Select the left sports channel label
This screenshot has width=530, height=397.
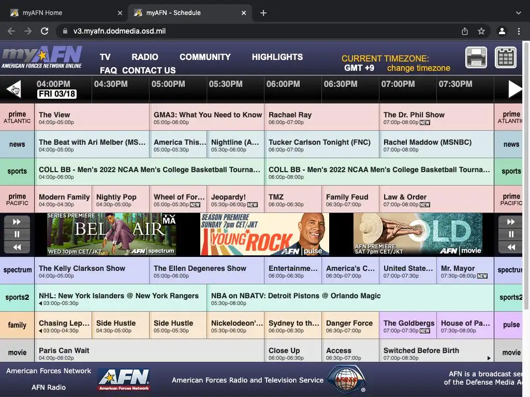pos(17,171)
